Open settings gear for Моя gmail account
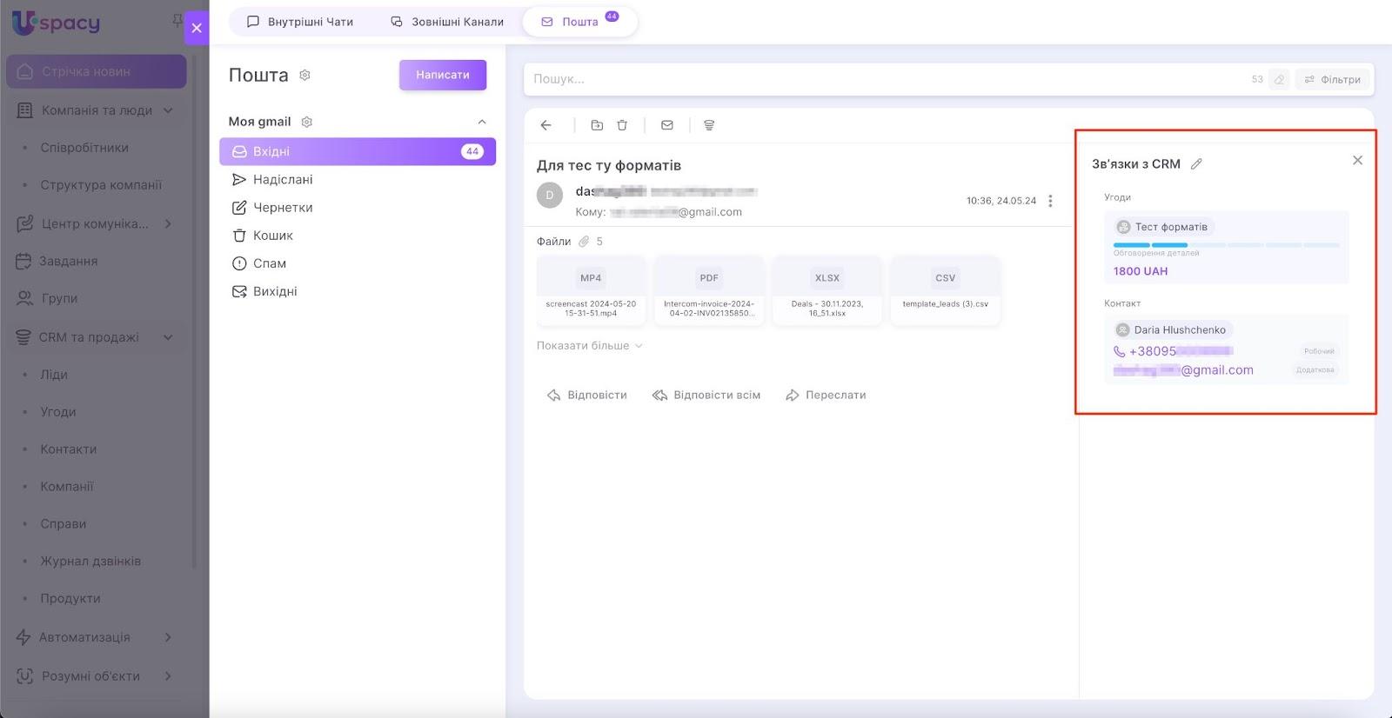1392x718 pixels. 307,122
